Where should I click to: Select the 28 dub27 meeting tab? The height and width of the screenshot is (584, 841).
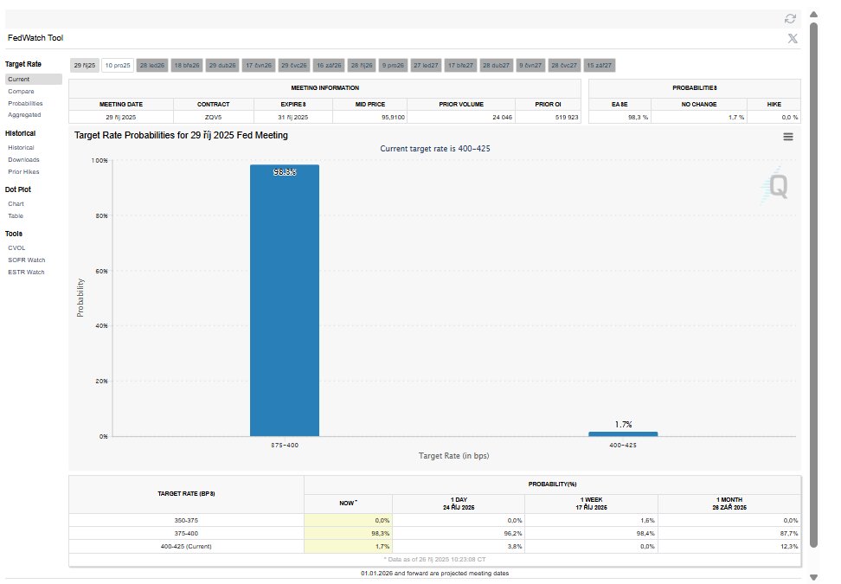[496, 66]
